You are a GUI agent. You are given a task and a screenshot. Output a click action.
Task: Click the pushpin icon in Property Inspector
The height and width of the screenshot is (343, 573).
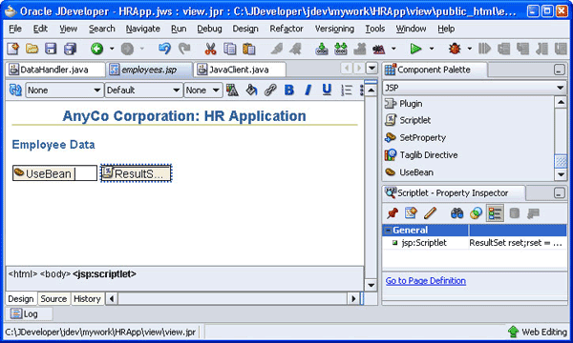[x=393, y=213]
